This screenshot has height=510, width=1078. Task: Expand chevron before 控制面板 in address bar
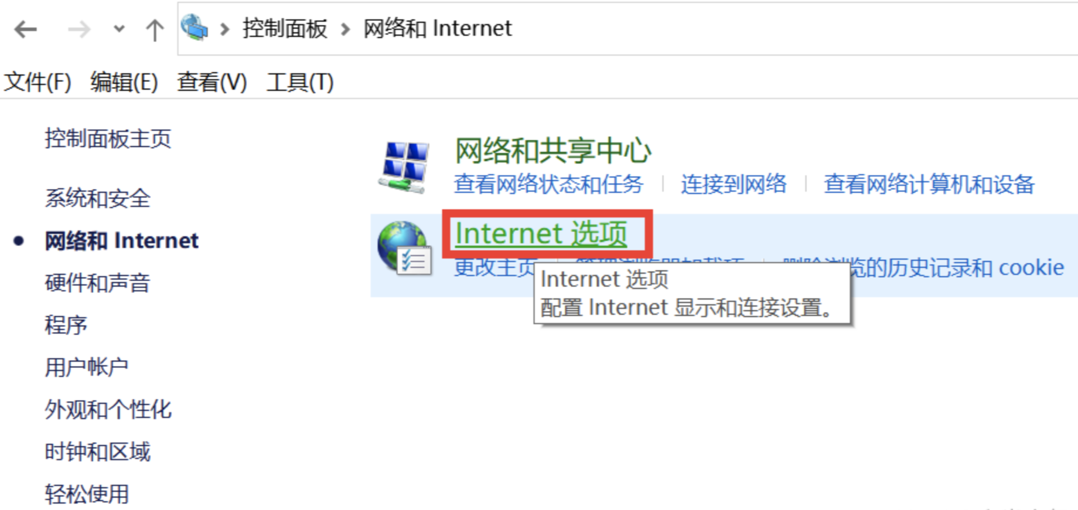tap(224, 29)
